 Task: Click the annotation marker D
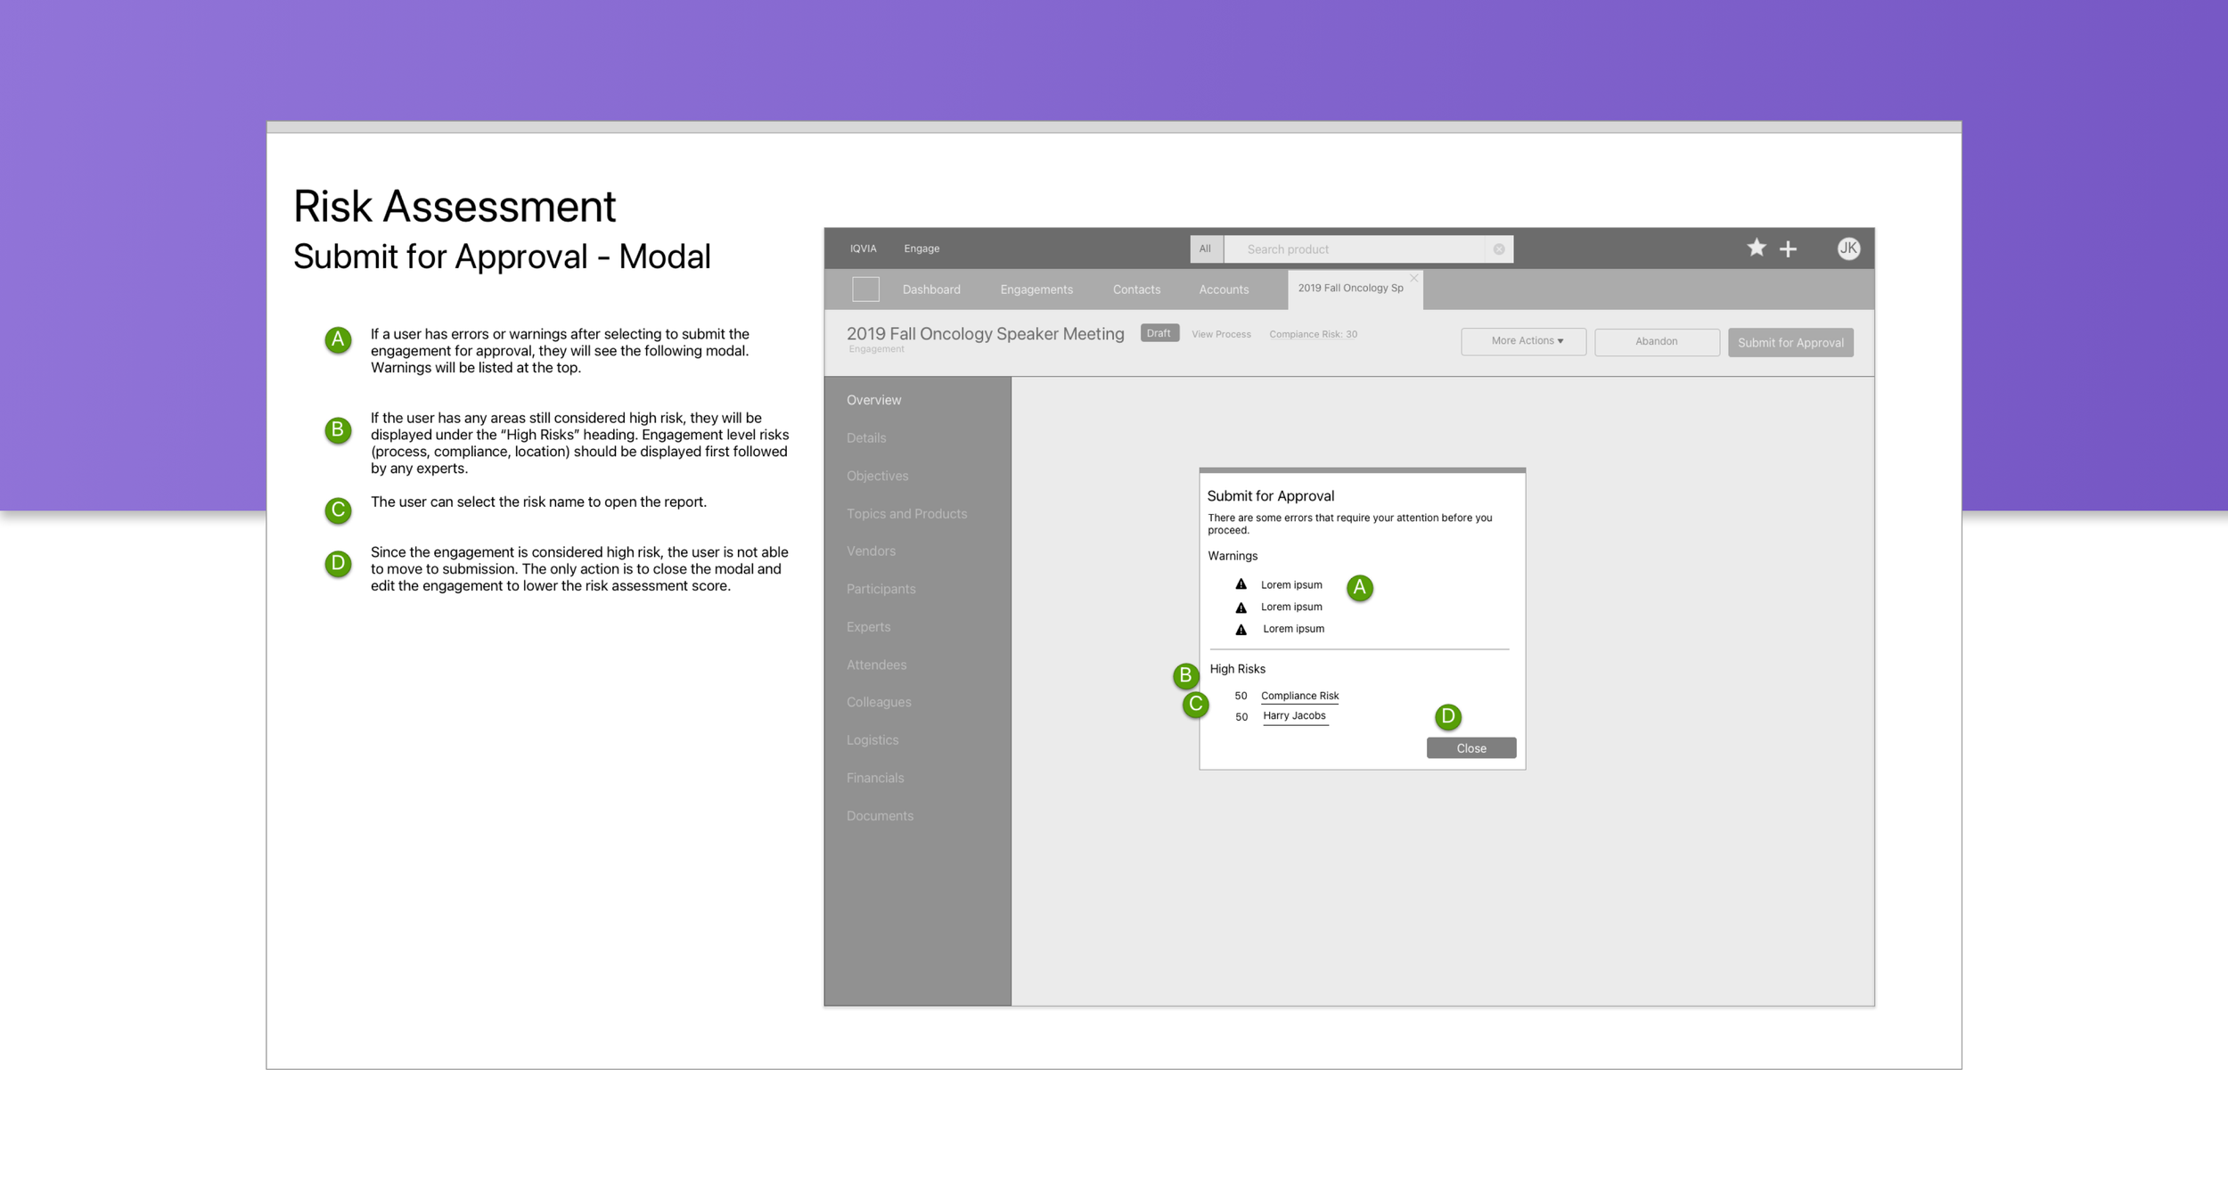[x=1448, y=716]
